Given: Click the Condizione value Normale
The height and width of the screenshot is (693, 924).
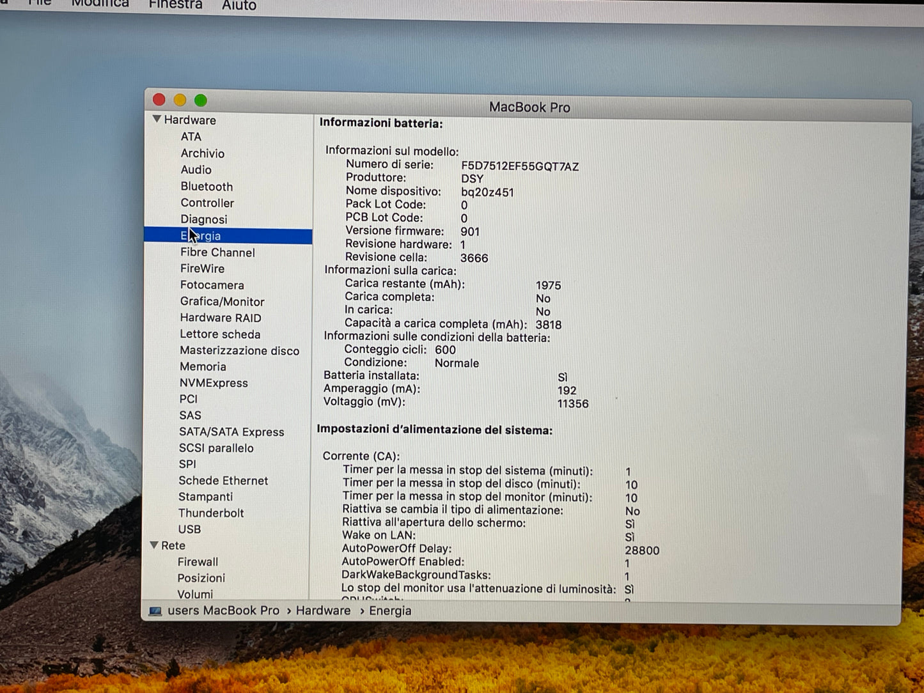Looking at the screenshot, I should pos(457,364).
